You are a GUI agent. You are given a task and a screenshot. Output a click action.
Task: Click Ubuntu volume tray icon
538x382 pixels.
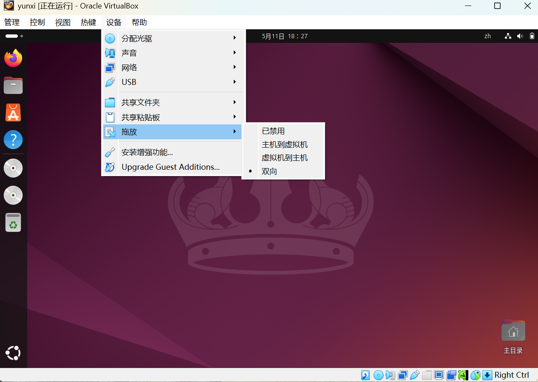(x=520, y=36)
